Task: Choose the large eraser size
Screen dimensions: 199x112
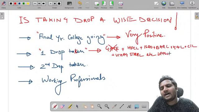Action: pyautogui.click(x=59, y=3)
